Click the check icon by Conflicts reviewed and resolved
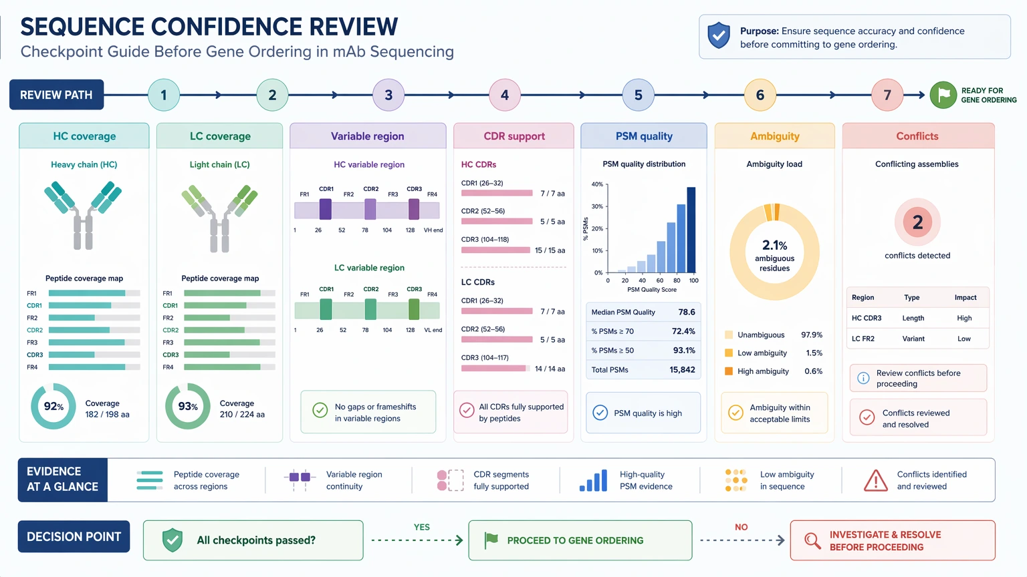 867,417
